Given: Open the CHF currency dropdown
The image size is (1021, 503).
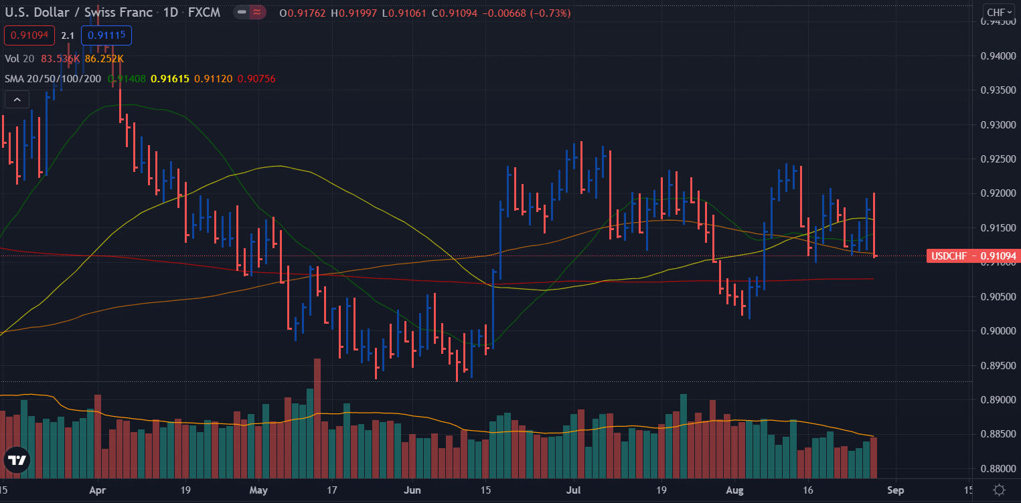Looking at the screenshot, I should click(x=998, y=11).
